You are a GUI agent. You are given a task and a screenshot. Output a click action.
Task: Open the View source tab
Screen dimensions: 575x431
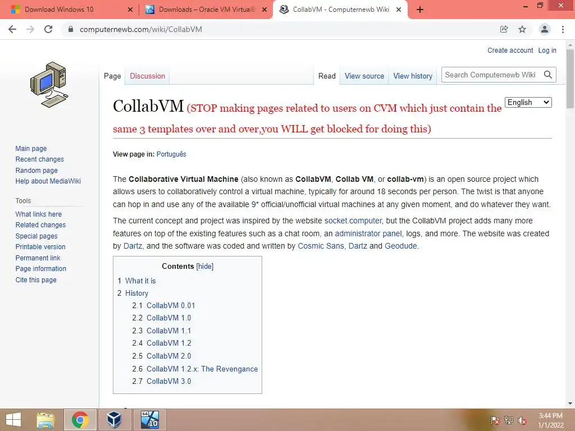click(x=364, y=76)
